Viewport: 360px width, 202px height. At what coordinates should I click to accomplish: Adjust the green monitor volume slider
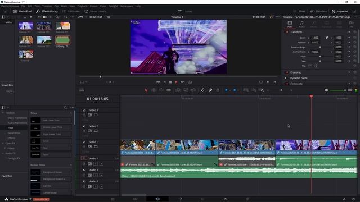point(338,90)
